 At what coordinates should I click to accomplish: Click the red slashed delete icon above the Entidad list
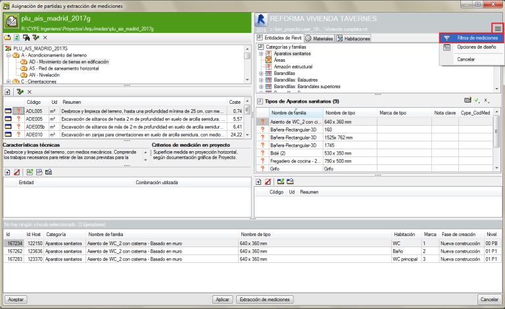[16, 172]
